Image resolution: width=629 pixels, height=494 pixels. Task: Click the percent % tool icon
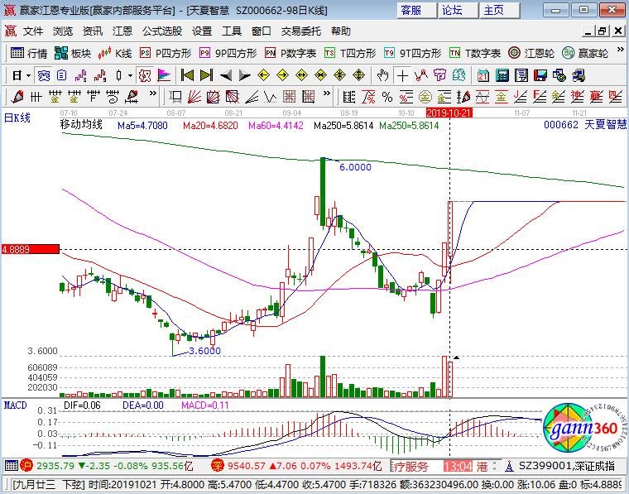click(x=387, y=97)
